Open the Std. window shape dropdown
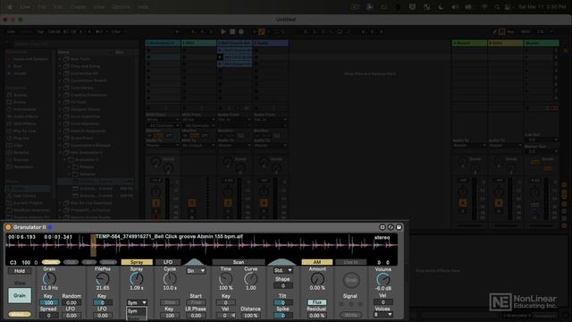Screen dimensions: 572x322 (x=282, y=270)
